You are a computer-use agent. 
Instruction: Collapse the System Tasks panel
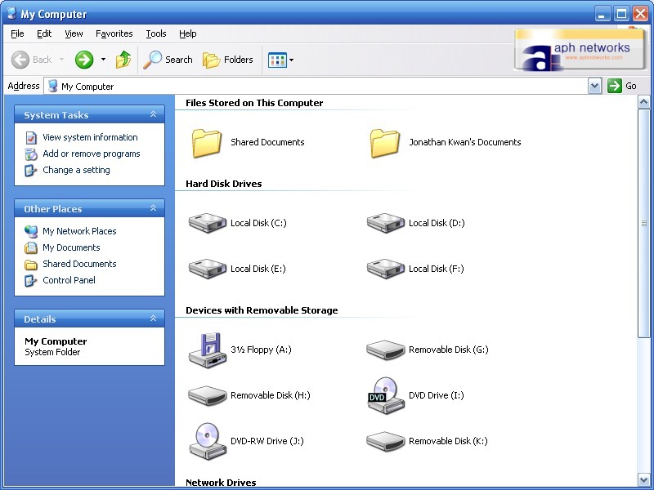point(153,115)
